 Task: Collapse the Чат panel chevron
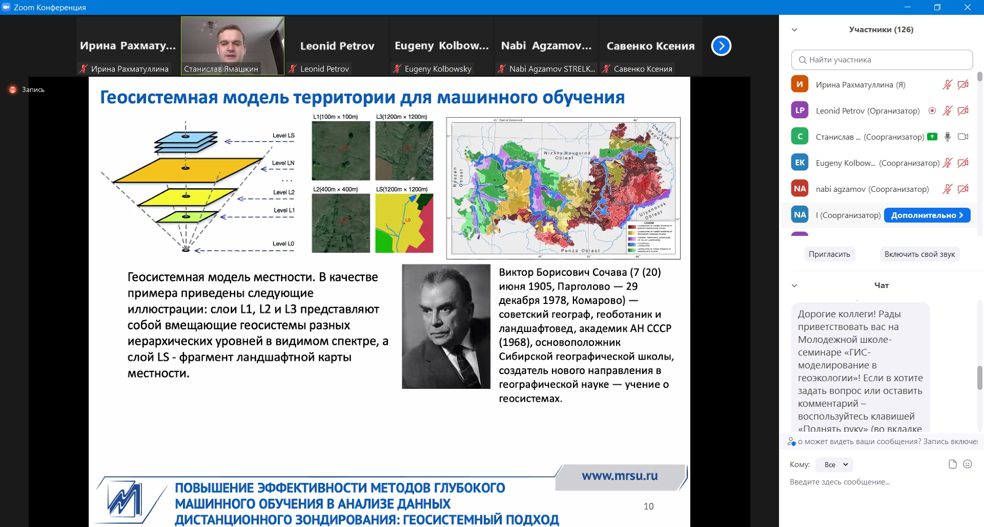(794, 286)
